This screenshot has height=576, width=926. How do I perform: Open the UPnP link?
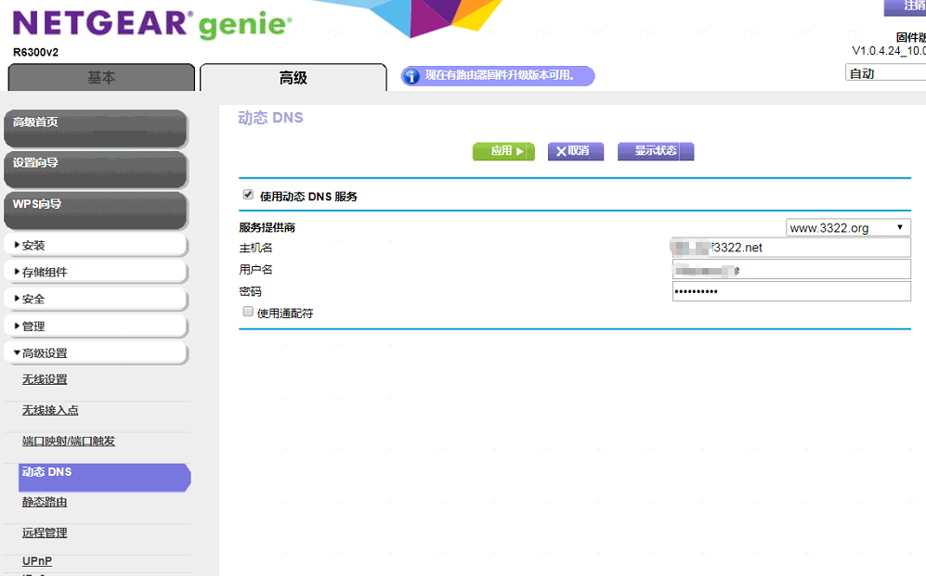(37, 561)
